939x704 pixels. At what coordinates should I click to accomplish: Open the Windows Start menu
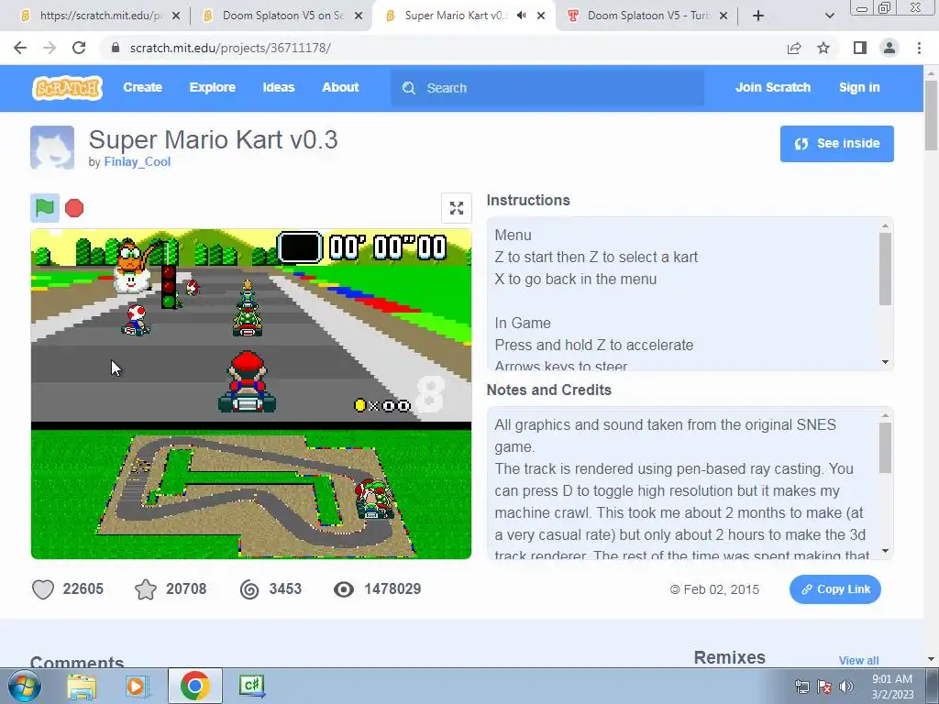tap(25, 686)
